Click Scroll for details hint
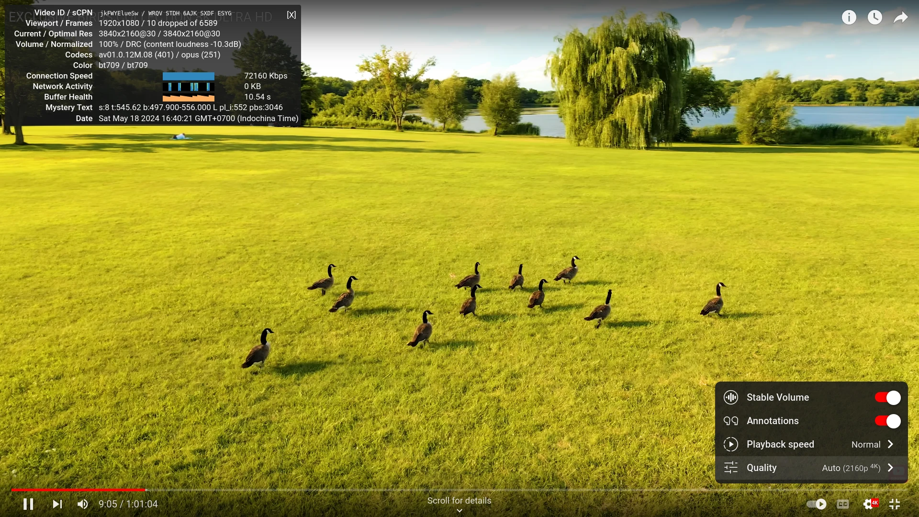 (459, 500)
